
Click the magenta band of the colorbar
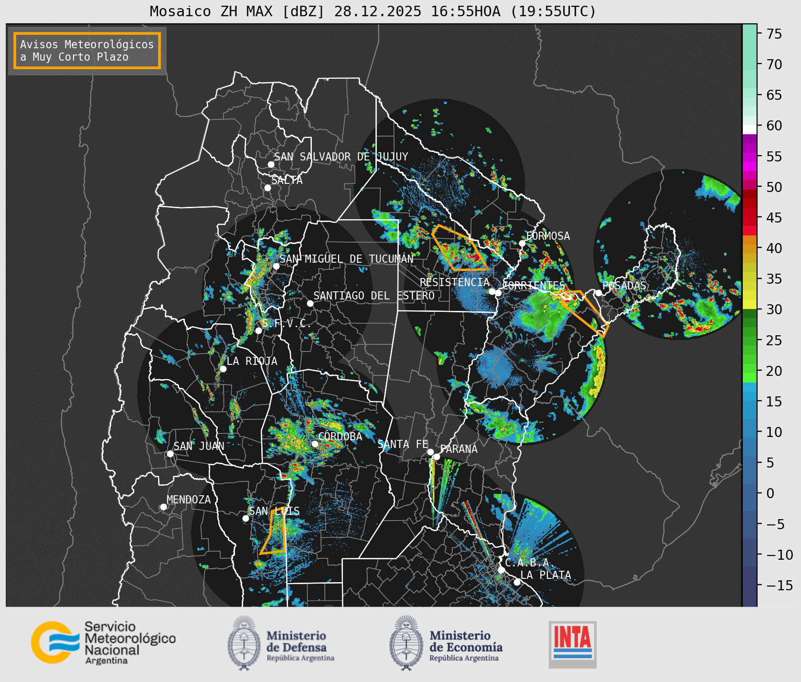coord(749,166)
